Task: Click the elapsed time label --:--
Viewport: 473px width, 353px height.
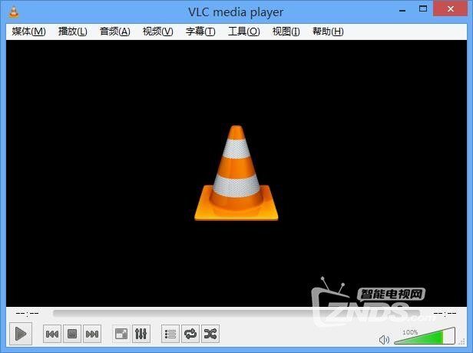Action: (x=27, y=314)
